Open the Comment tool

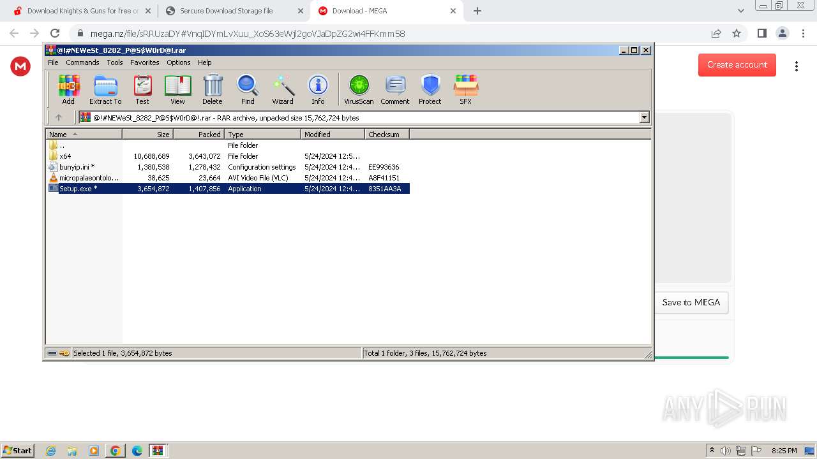point(395,89)
